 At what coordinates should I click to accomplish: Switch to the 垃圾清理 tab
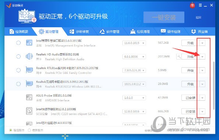click(140, 32)
